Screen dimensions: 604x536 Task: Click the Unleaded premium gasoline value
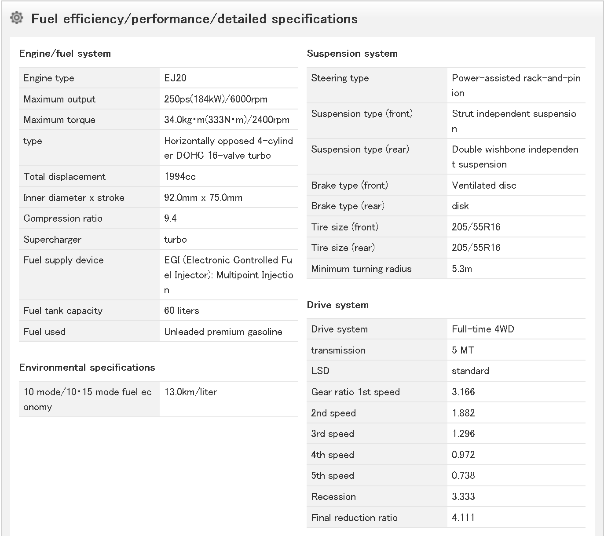(223, 332)
